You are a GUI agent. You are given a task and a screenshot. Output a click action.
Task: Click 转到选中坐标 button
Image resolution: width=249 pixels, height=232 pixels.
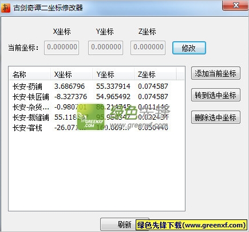(216, 95)
